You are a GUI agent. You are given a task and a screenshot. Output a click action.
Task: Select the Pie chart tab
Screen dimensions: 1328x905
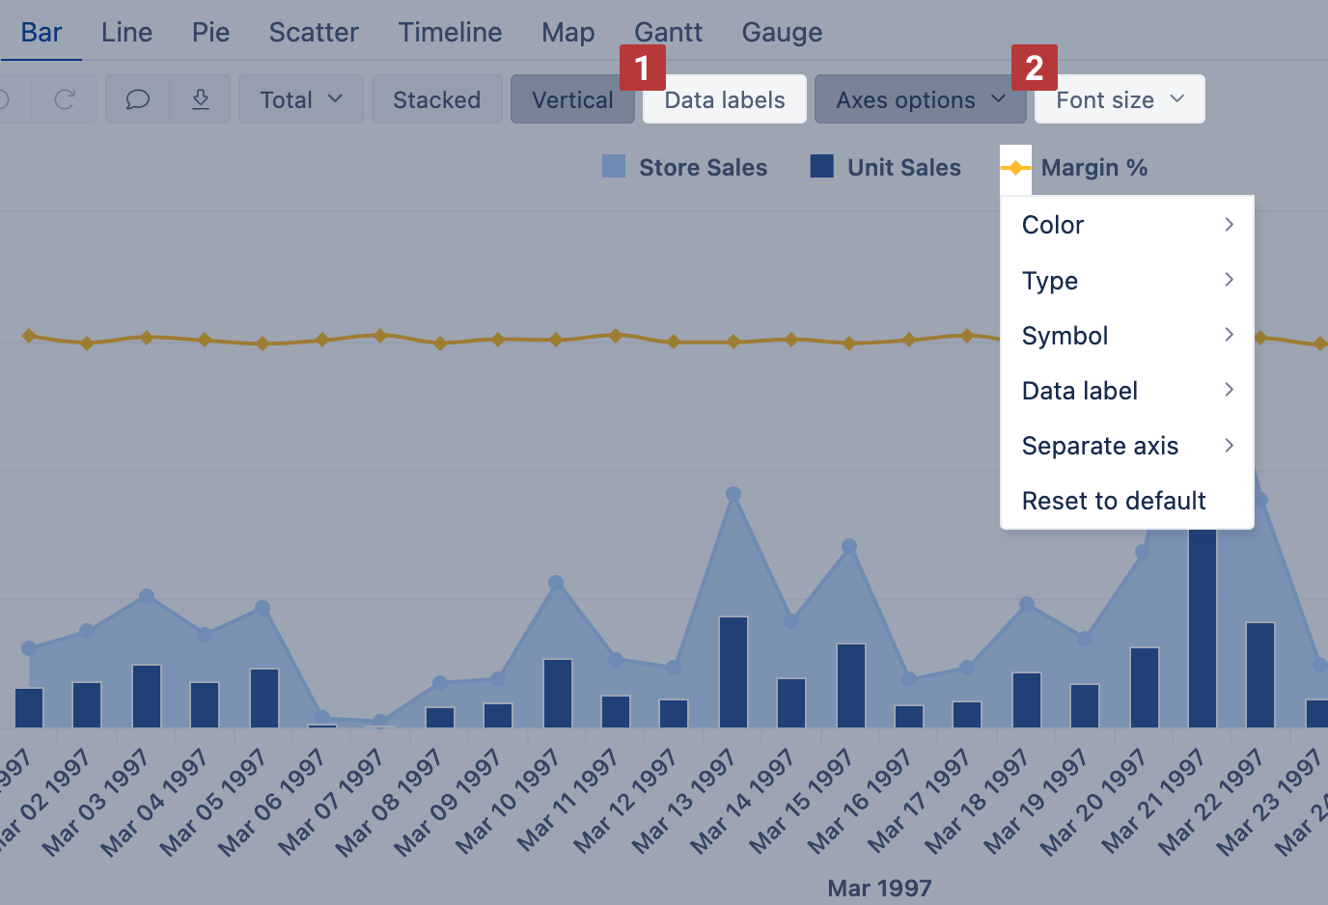tap(210, 32)
